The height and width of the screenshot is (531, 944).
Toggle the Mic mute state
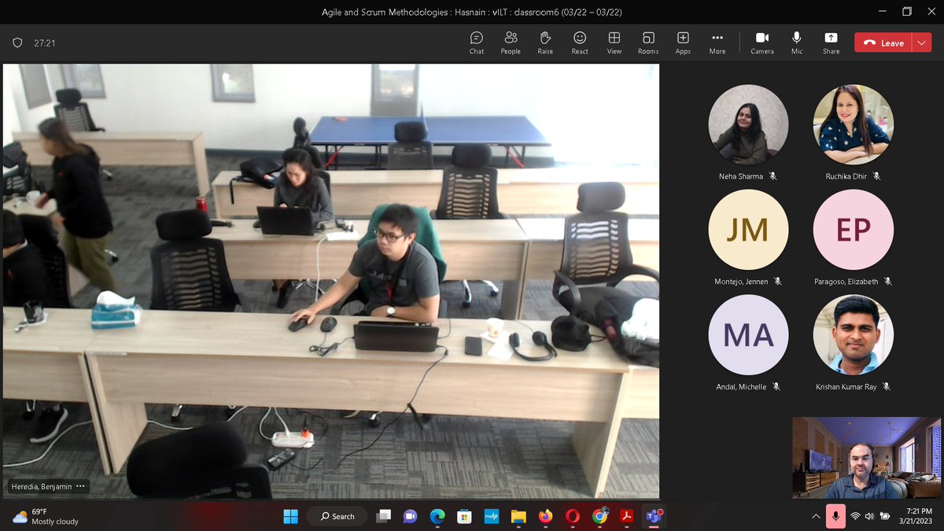[x=797, y=42]
